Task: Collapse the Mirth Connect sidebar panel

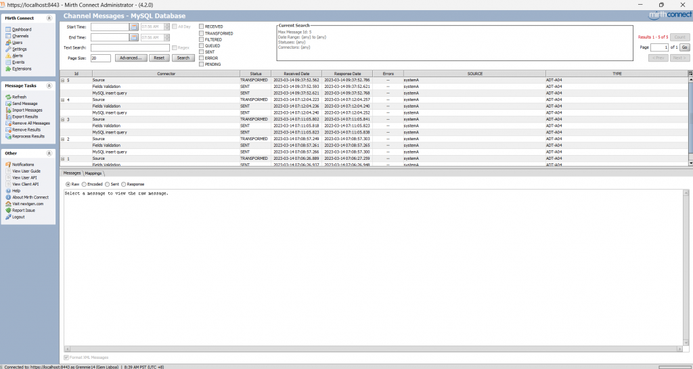Action: point(49,18)
